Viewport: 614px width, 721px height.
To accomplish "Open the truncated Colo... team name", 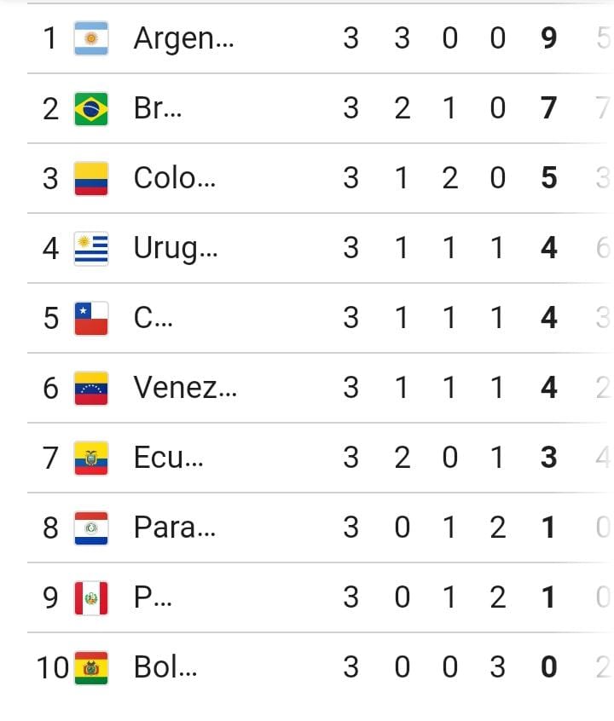I will click(x=175, y=178).
